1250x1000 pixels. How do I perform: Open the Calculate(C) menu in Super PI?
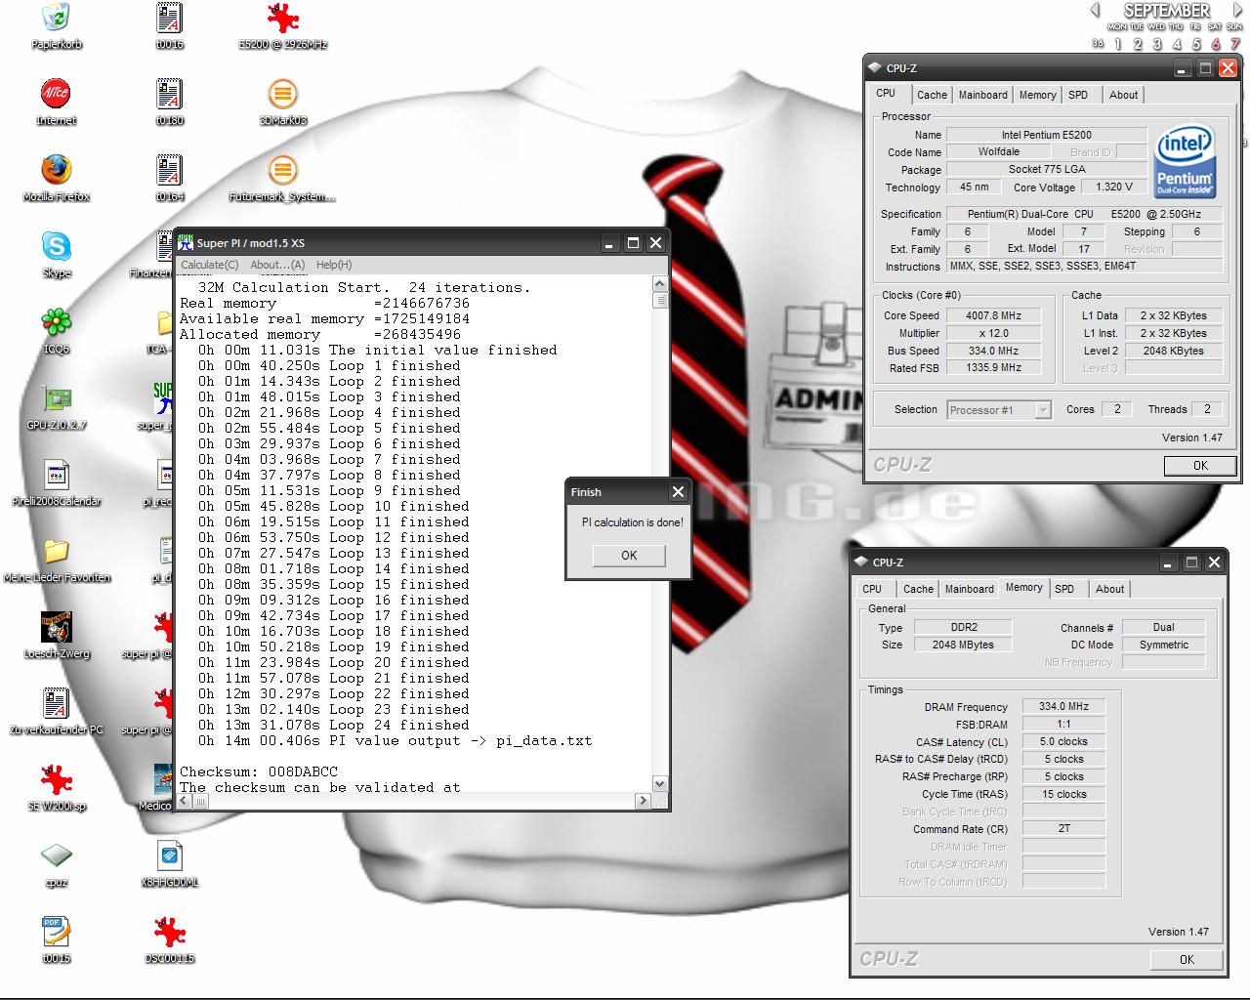[x=210, y=265]
